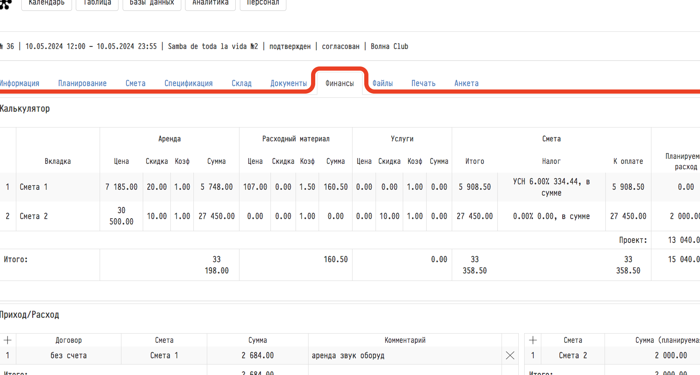The height and width of the screenshot is (375, 700).
Task: Add a new planned expense row for Смета
Action: pos(533,340)
